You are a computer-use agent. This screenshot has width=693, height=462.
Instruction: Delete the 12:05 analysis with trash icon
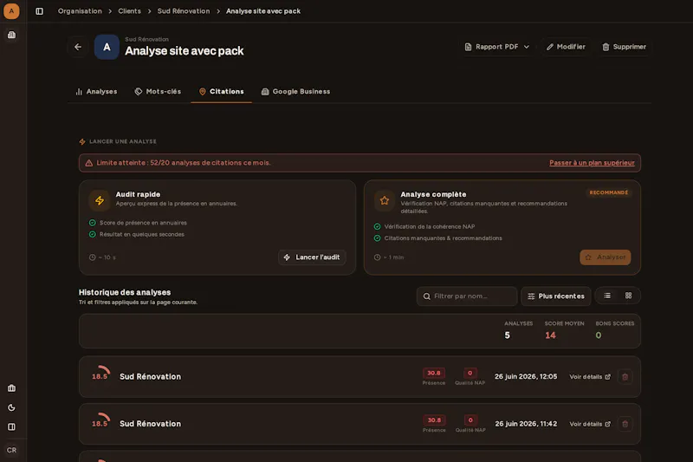(x=625, y=377)
